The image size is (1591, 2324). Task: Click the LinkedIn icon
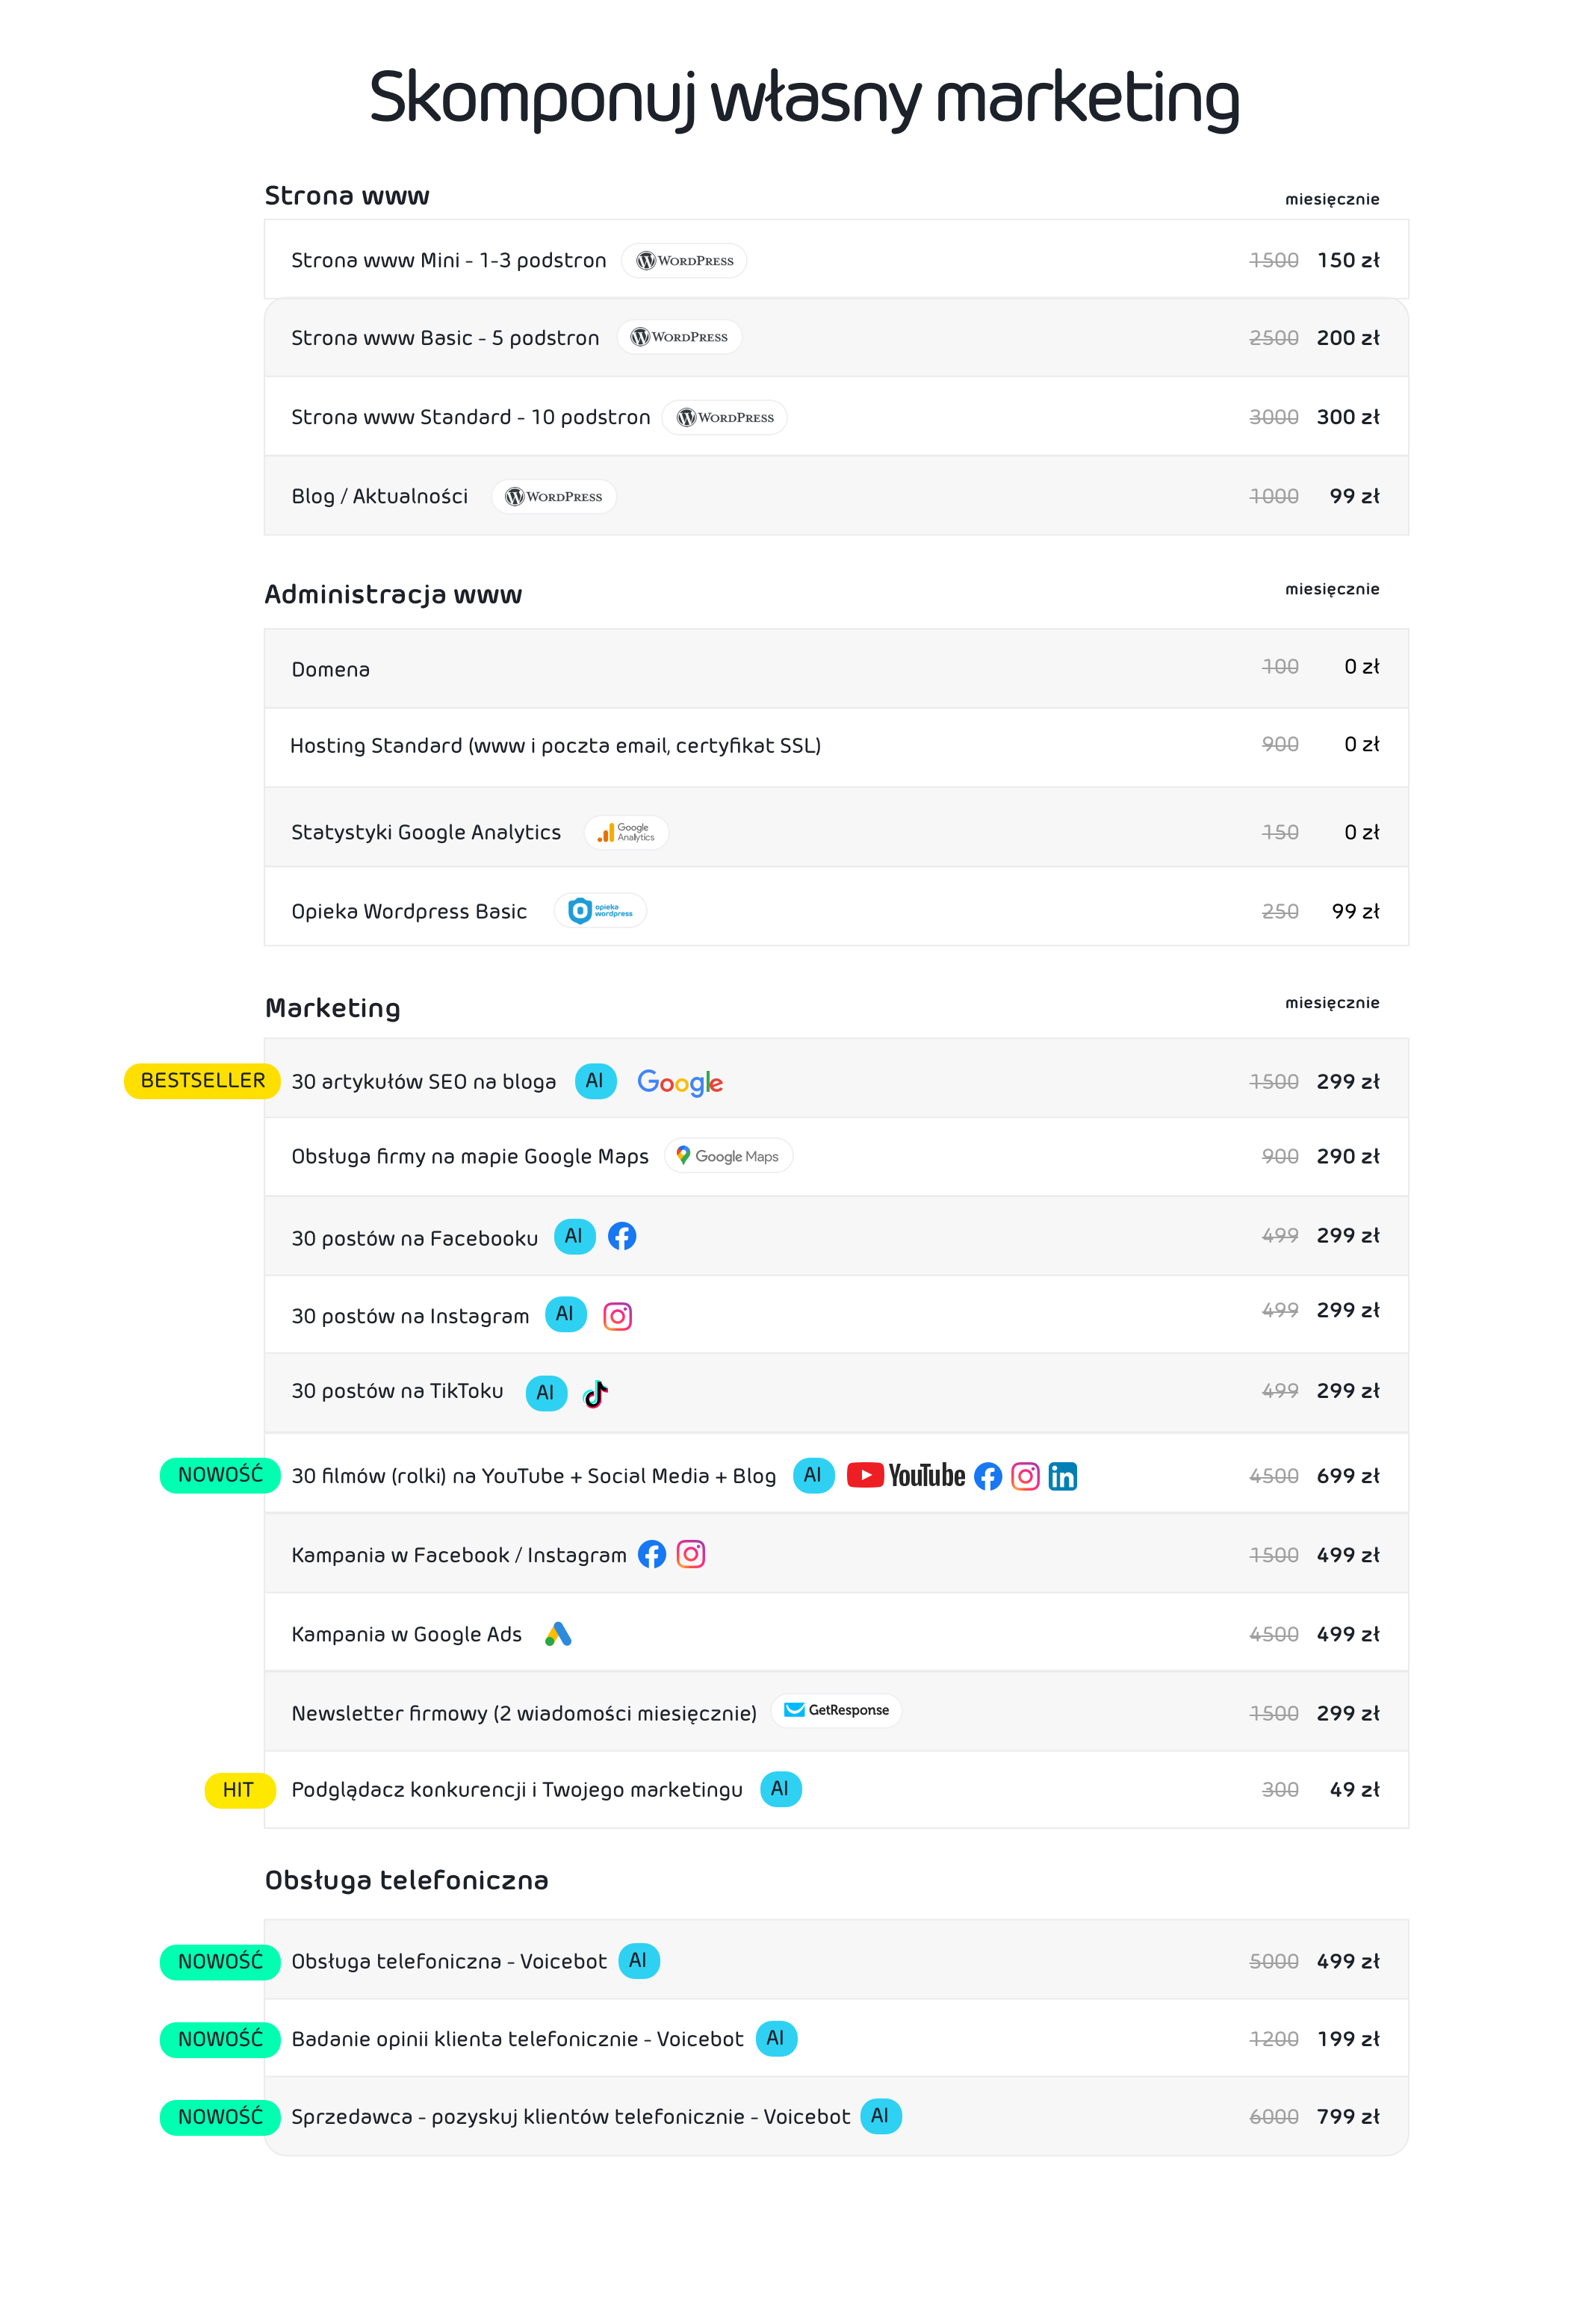(1062, 1477)
